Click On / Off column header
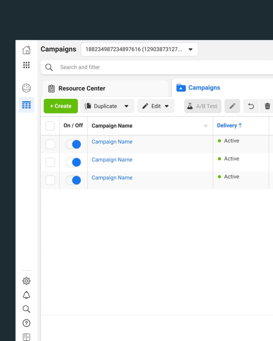This screenshot has height=341, width=273. (73, 126)
